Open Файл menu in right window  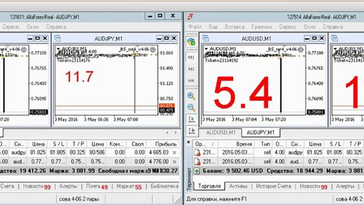click(195, 27)
